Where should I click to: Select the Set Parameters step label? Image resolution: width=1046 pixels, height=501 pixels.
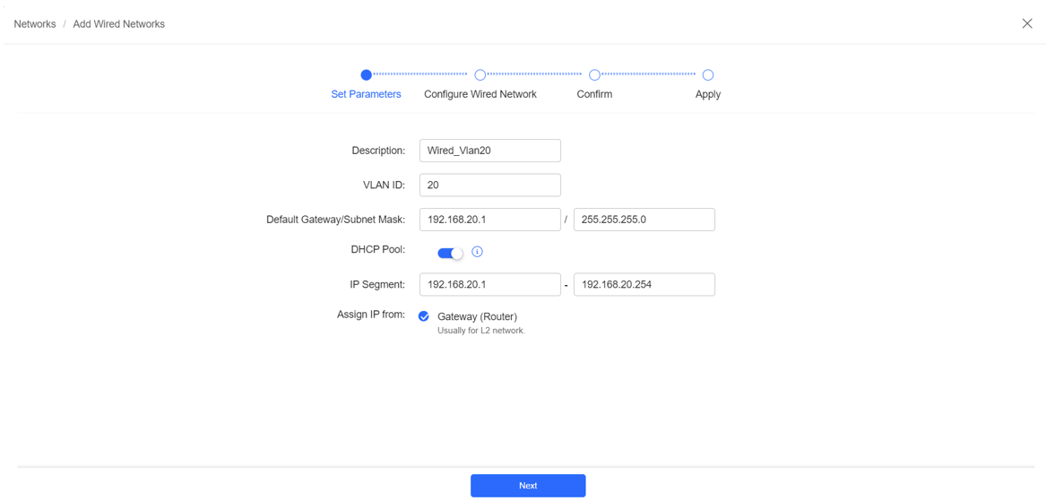[367, 94]
